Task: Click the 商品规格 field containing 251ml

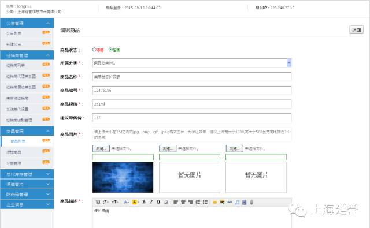Action: point(192,104)
